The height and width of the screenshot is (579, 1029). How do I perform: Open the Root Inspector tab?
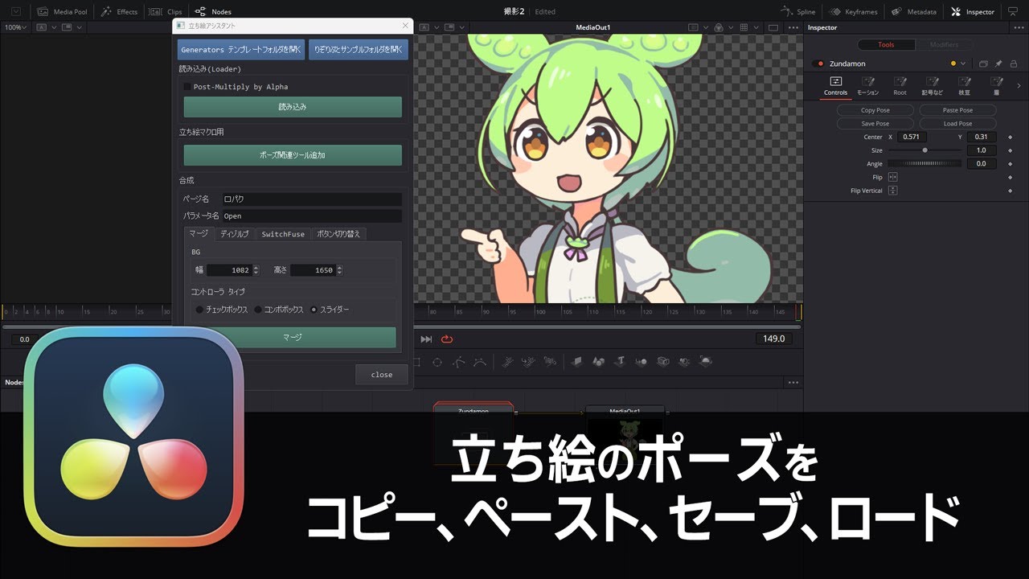click(900, 86)
